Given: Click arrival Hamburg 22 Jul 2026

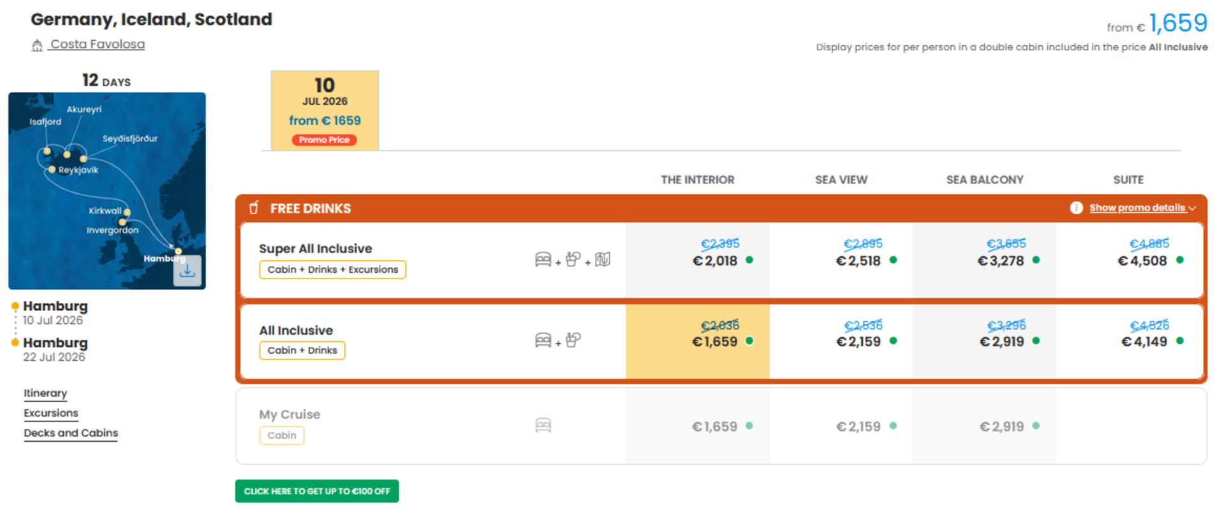Looking at the screenshot, I should point(55,349).
